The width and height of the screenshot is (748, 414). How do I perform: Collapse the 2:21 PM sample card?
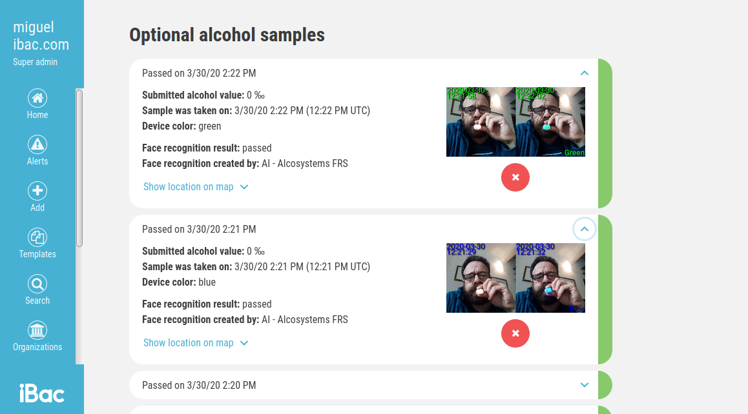click(585, 229)
